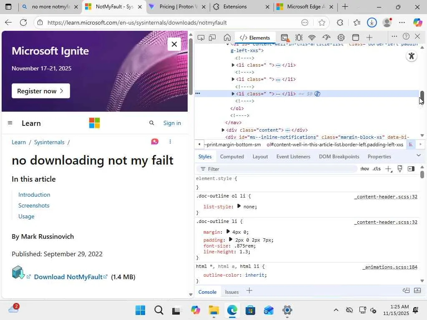The width and height of the screenshot is (427, 320).
Task: Switch to the Computed tab
Action: pos(232,157)
